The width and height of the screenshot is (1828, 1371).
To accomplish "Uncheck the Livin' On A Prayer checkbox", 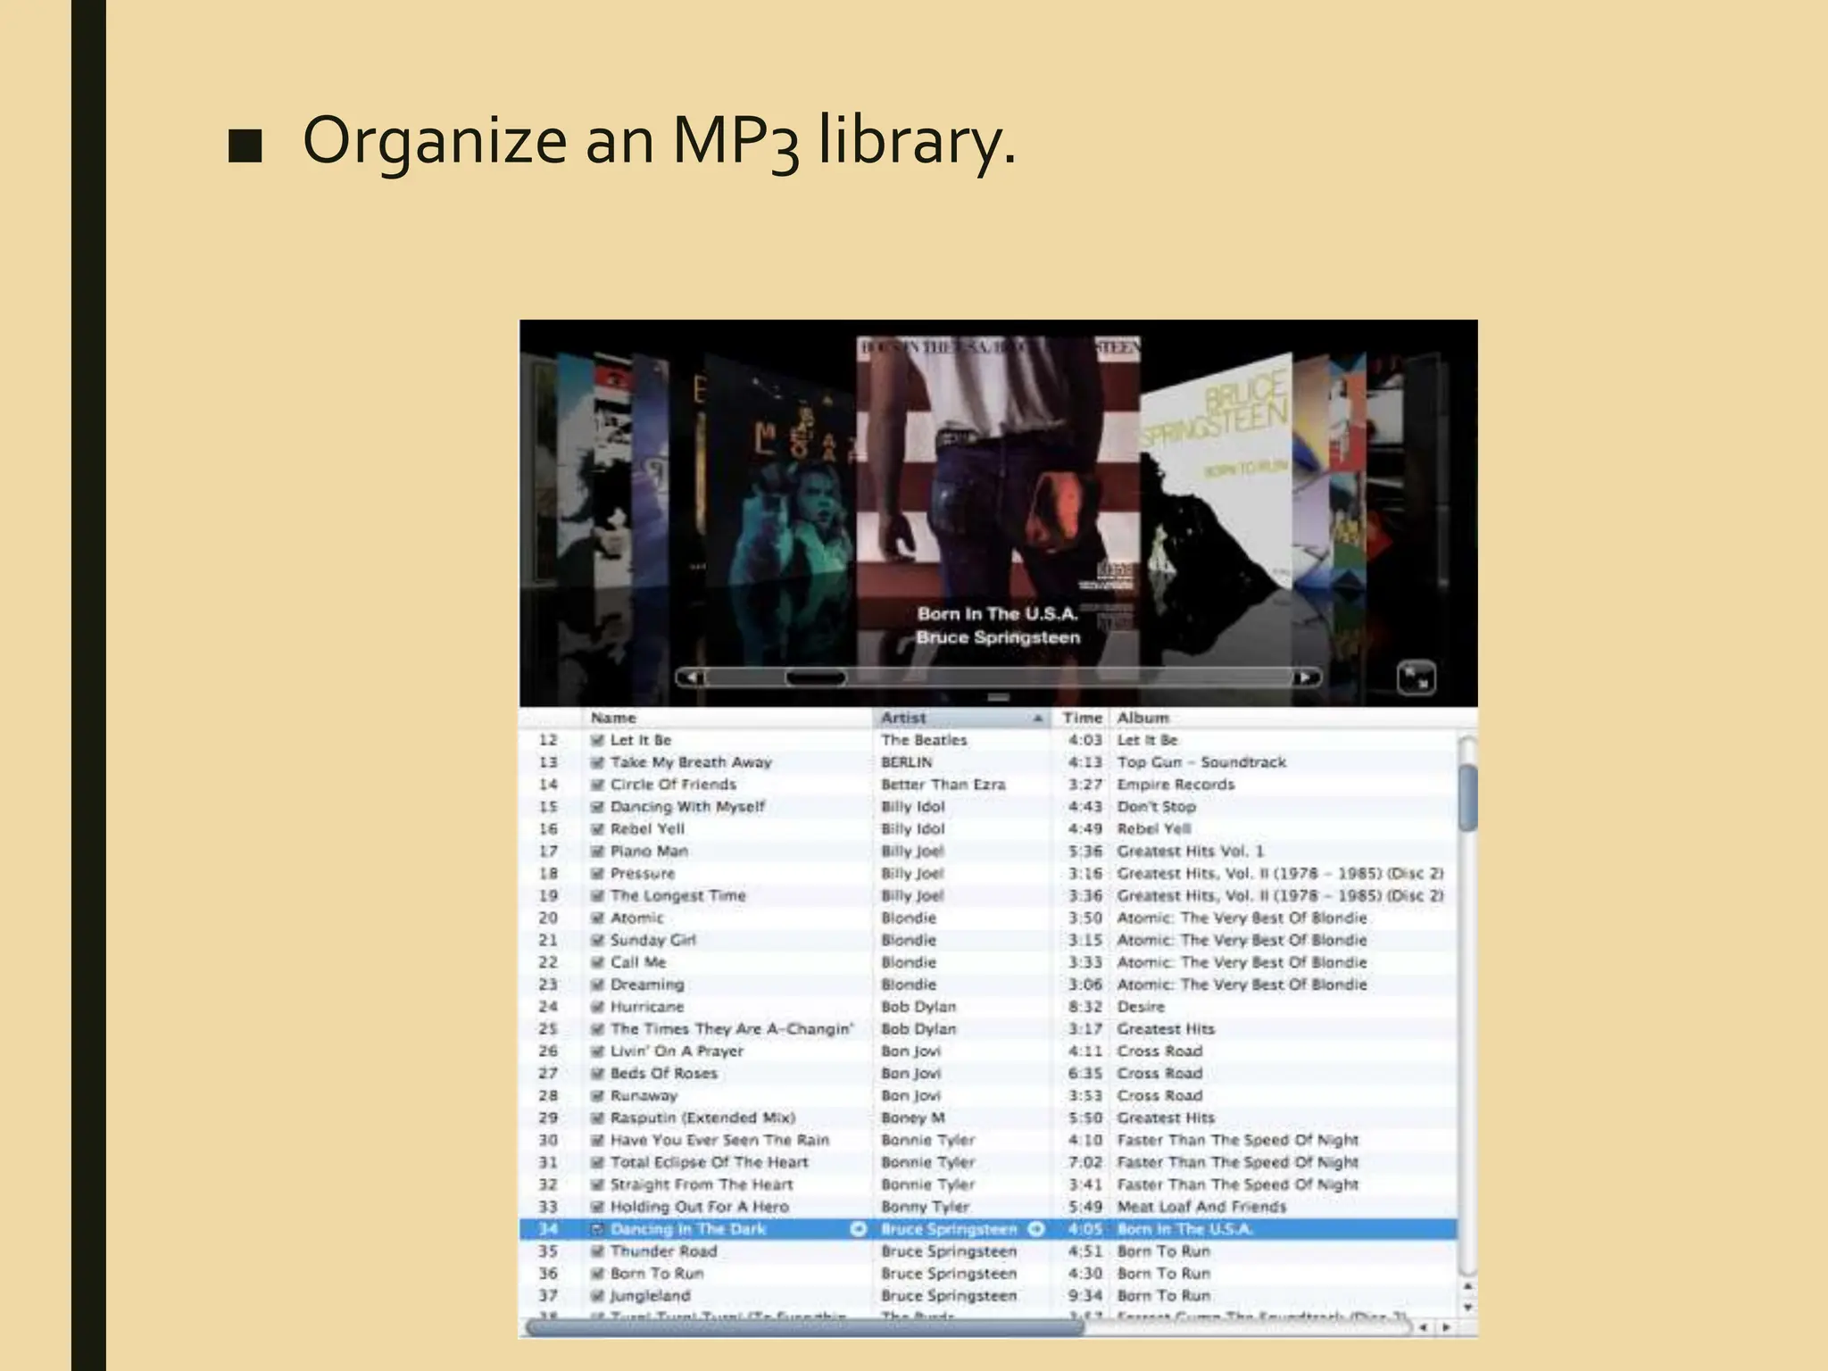I will pyautogui.click(x=597, y=1051).
